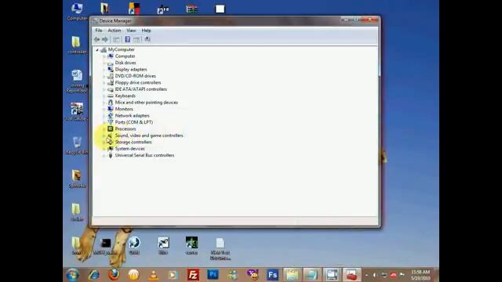
Task: Select the 'Display adapters' label
Action: point(131,70)
